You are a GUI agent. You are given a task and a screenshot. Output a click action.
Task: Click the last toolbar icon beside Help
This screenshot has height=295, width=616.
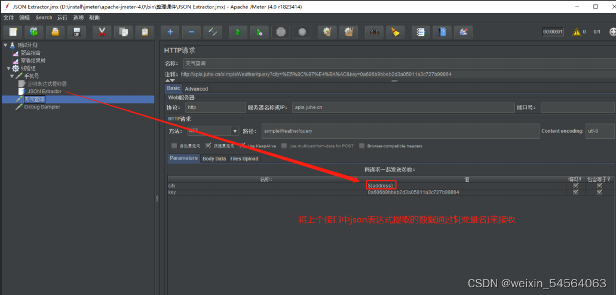click(463, 32)
